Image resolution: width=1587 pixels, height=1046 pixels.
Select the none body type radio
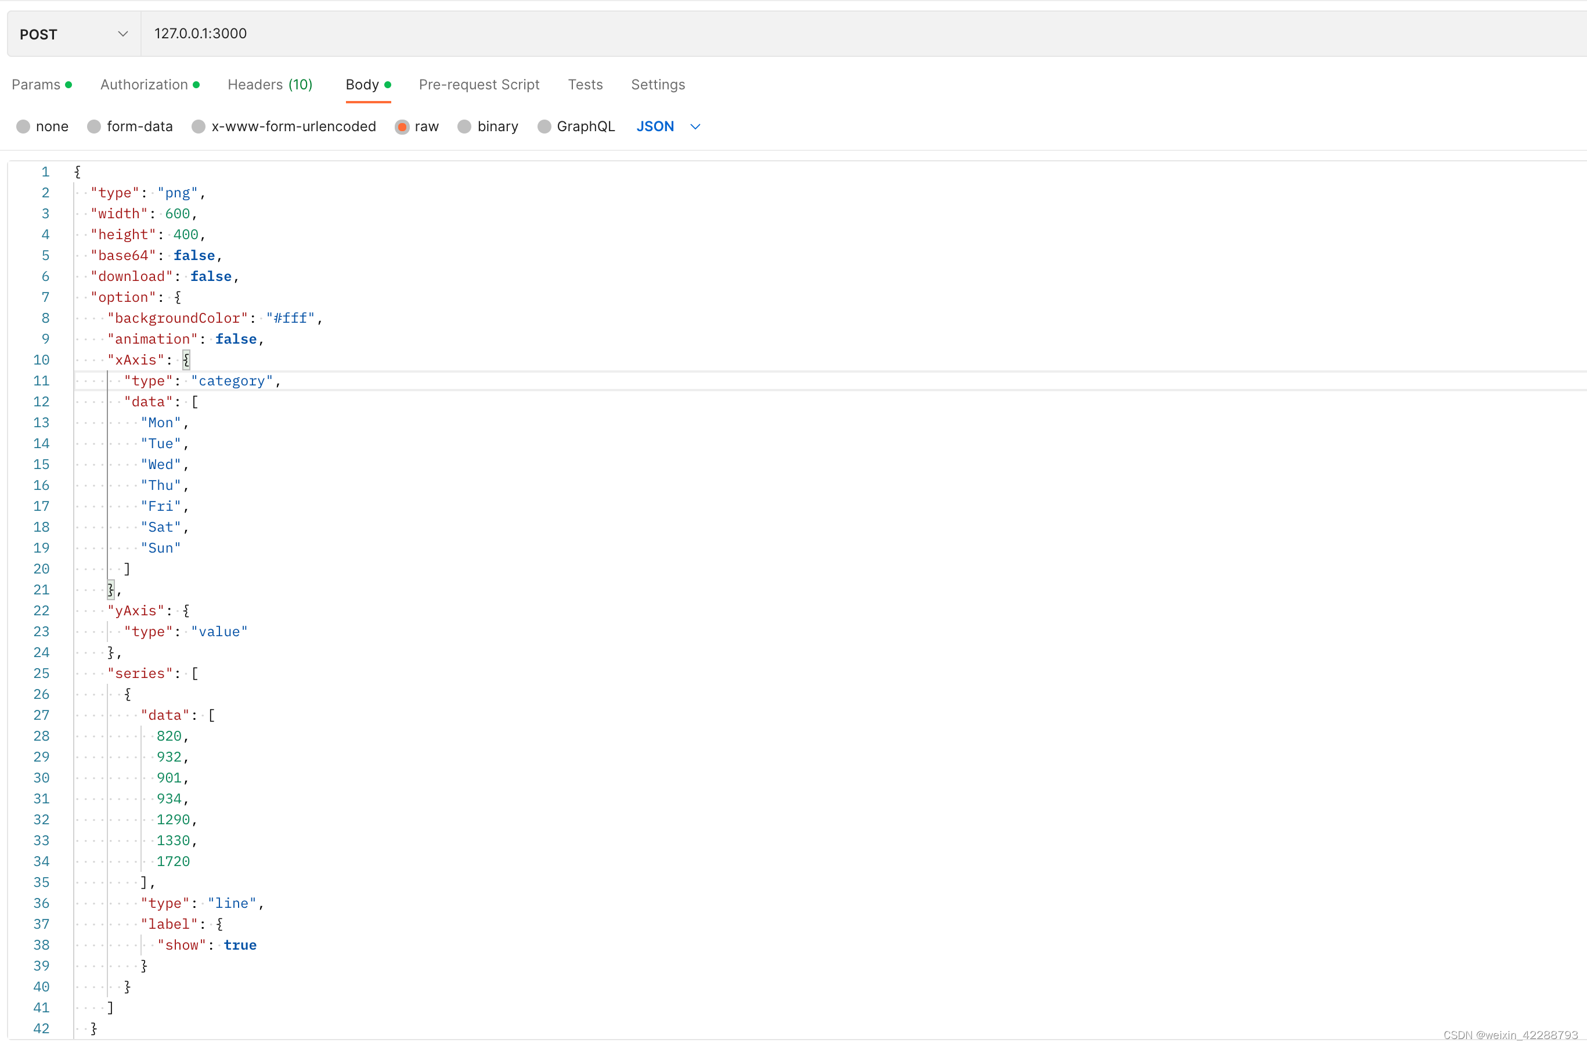23,127
